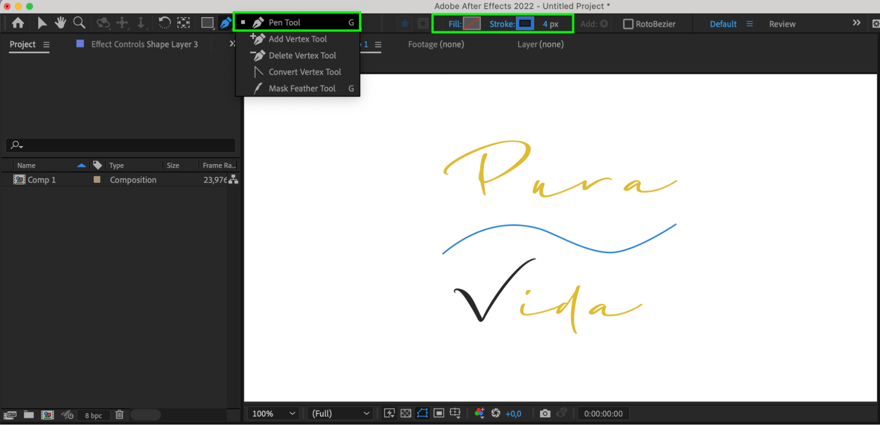This screenshot has height=425, width=880.
Task: Create new folder in Project panel
Action: pyautogui.click(x=29, y=415)
